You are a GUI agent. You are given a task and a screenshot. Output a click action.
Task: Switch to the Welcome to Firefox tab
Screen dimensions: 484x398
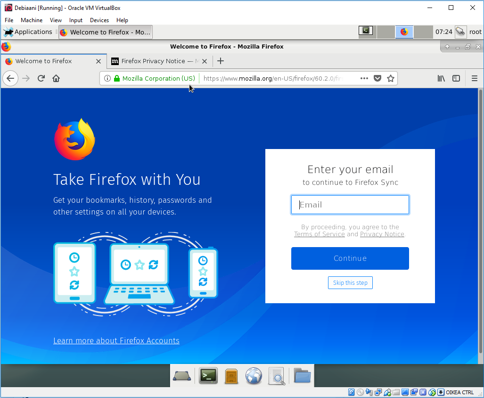click(x=53, y=61)
